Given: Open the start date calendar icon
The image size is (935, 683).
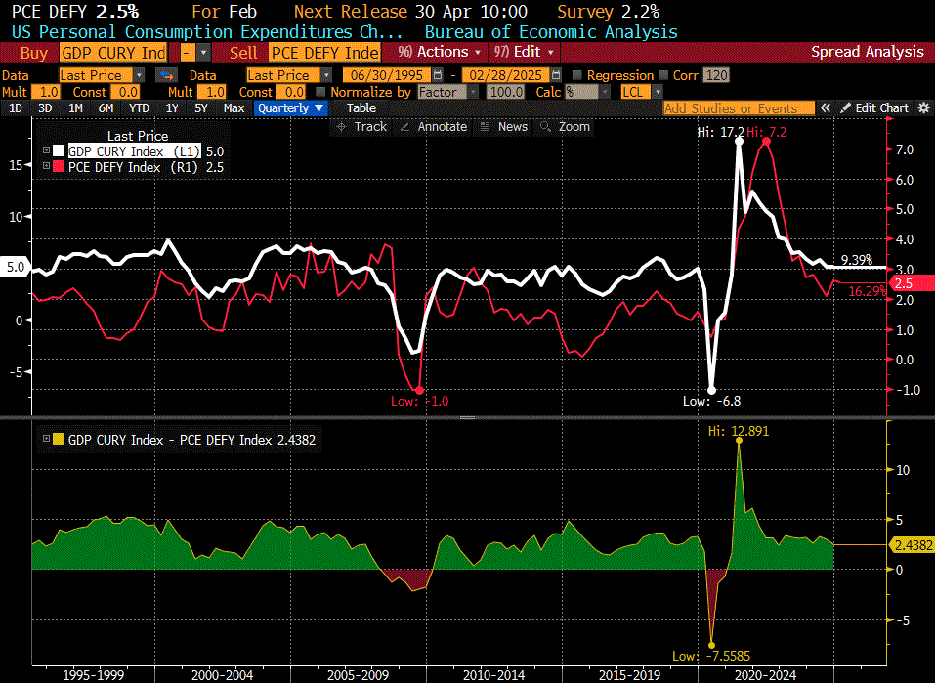Looking at the screenshot, I should tap(438, 75).
